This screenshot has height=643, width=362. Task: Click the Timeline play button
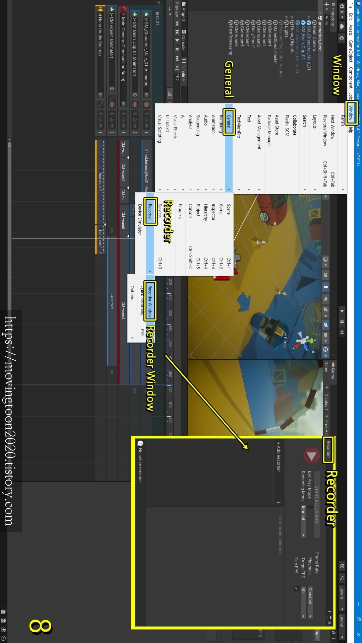coord(177,40)
